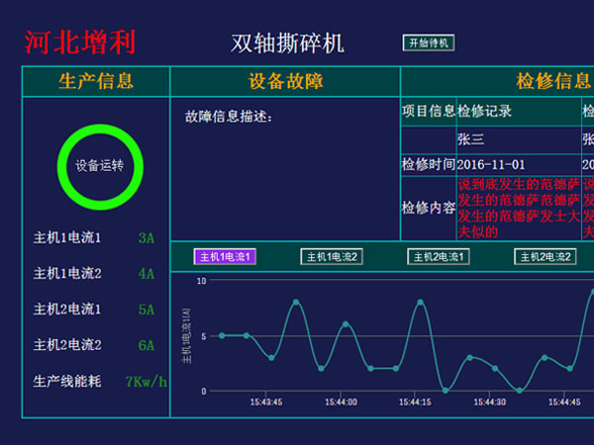Click the 5A reading for 主机2电流1
594x445 pixels.
pos(147,310)
